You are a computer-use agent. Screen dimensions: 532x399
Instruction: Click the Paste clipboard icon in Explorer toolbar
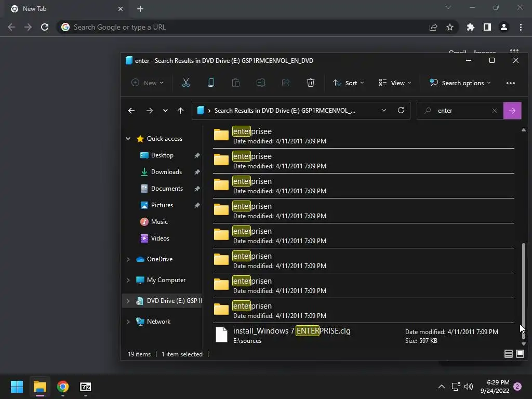click(236, 83)
